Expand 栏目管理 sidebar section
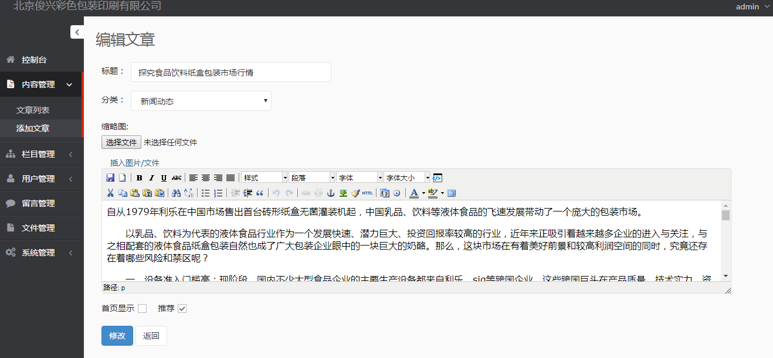The height and width of the screenshot is (358, 773). (x=42, y=154)
